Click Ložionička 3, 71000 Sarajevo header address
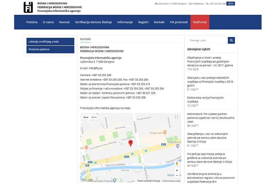The height and width of the screenshot is (184, 276). click(x=172, y=4)
